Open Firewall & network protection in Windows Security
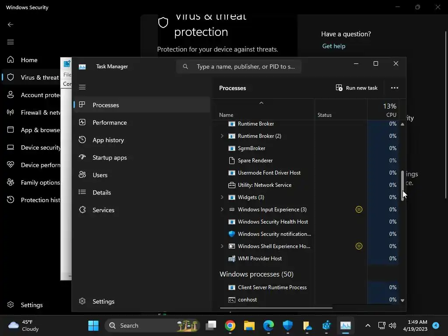 (x=31, y=112)
